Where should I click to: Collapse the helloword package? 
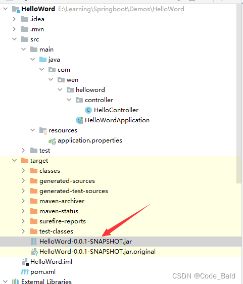pos(60,89)
